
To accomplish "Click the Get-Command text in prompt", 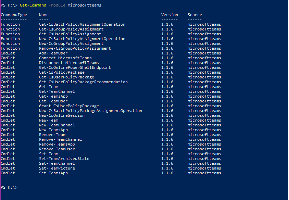I will pyautogui.click(x=33, y=5).
